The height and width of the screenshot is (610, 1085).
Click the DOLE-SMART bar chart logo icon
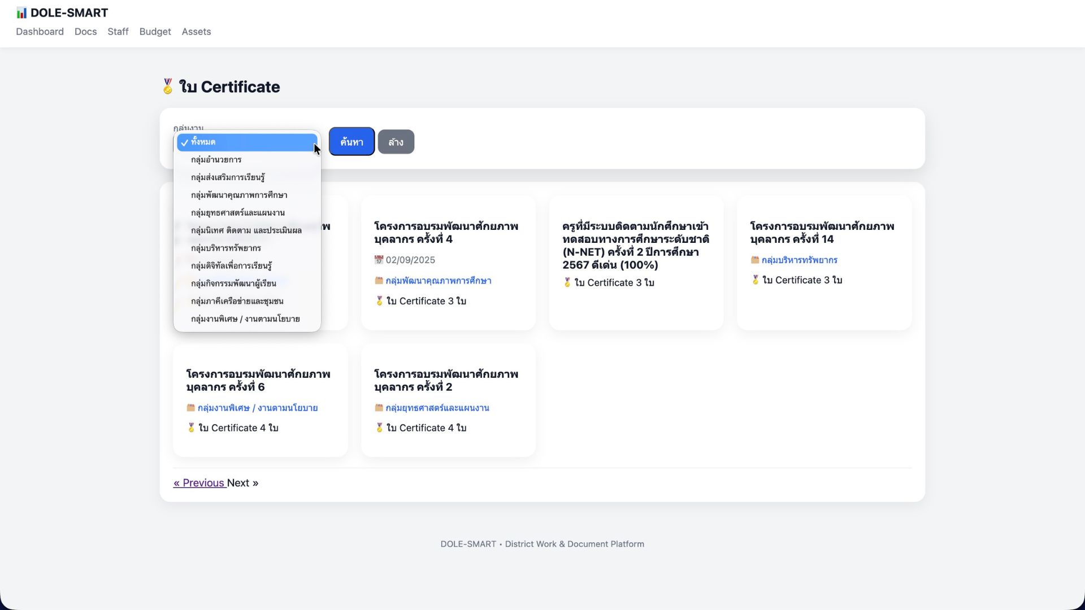tap(21, 13)
